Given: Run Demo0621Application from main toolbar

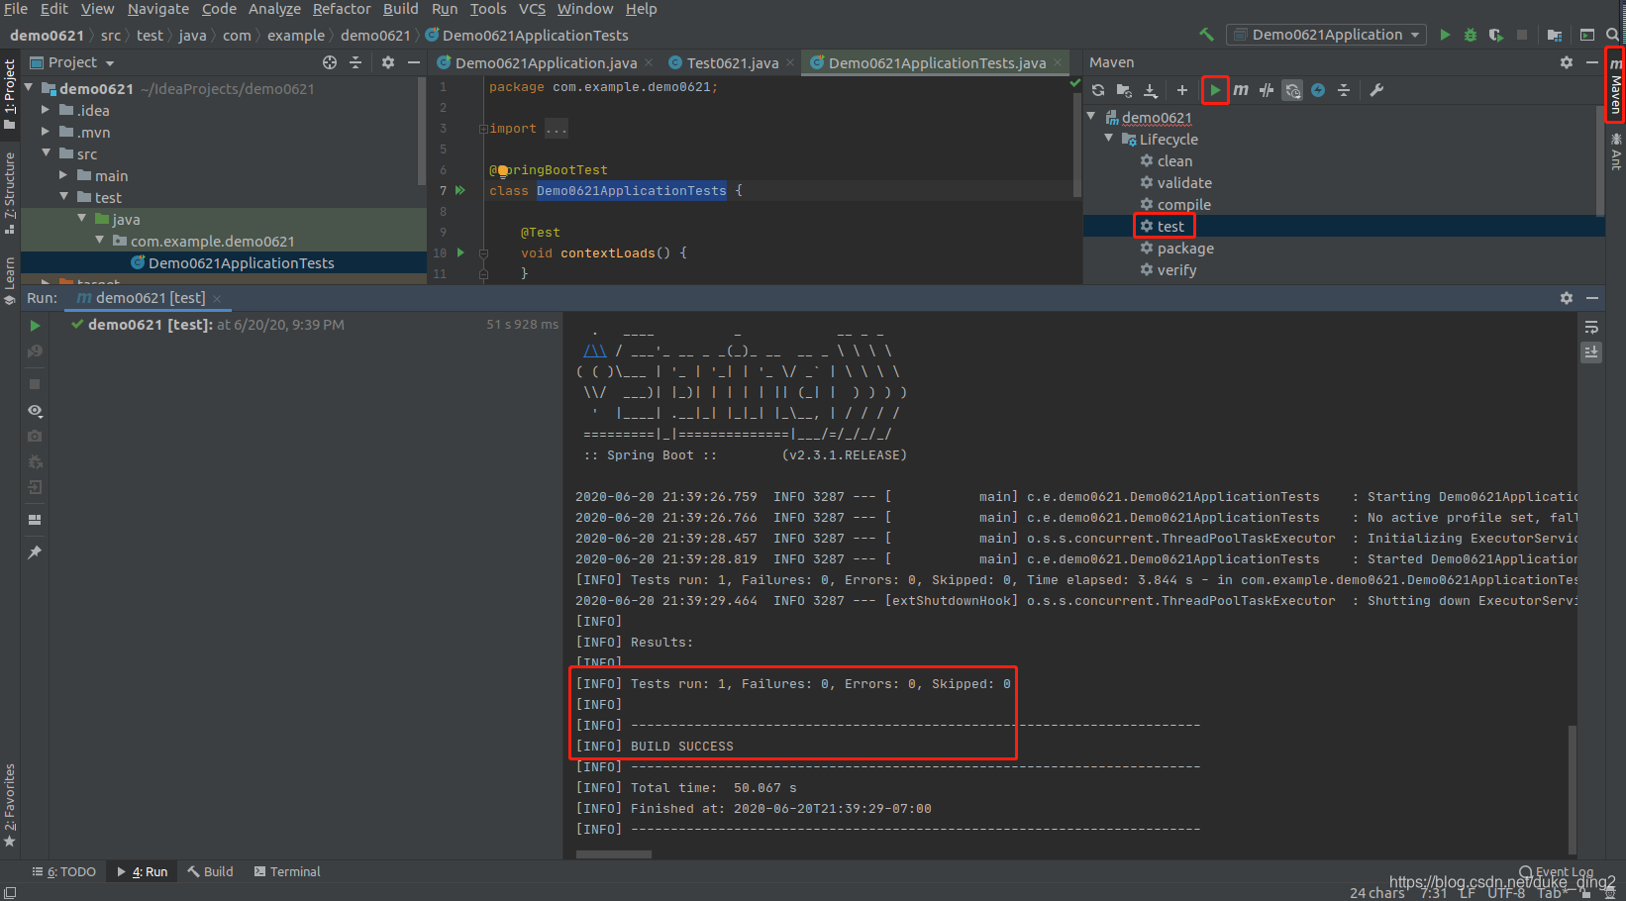Looking at the screenshot, I should coord(1445,35).
